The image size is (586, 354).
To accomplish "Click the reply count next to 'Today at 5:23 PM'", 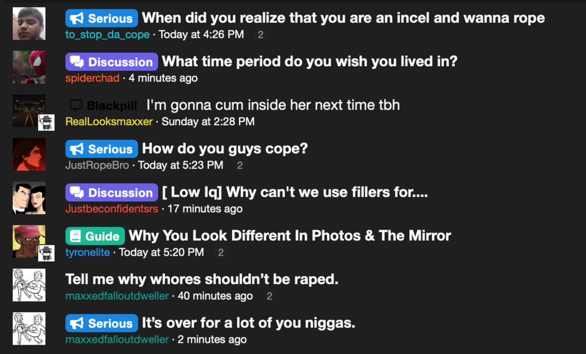I will [240, 165].
